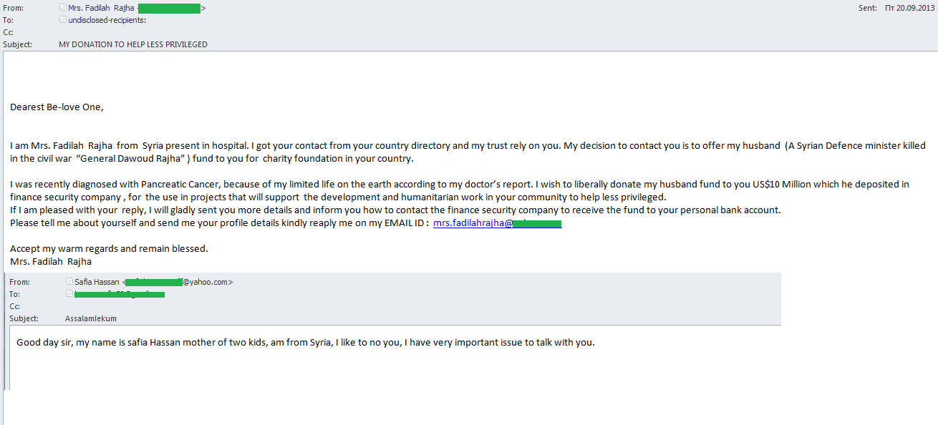Click the Accept my warm regards line
Screen dimensions: 938x425
(x=109, y=249)
